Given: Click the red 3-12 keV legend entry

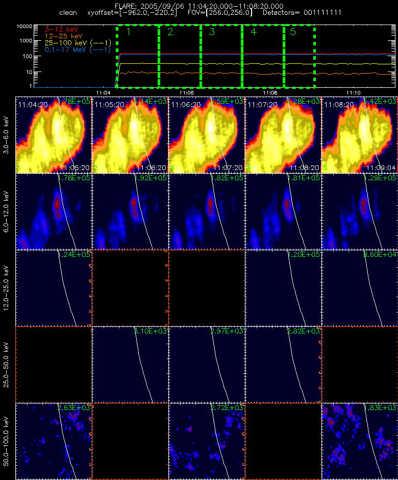Looking at the screenshot, I should pos(62,30).
